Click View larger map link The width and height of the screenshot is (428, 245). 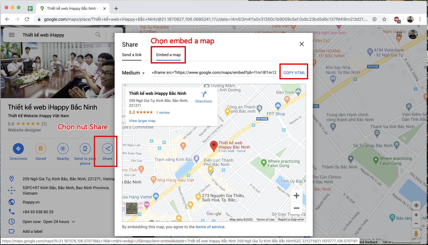pyautogui.click(x=142, y=121)
